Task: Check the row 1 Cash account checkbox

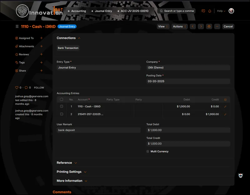Action: [x=62, y=106]
